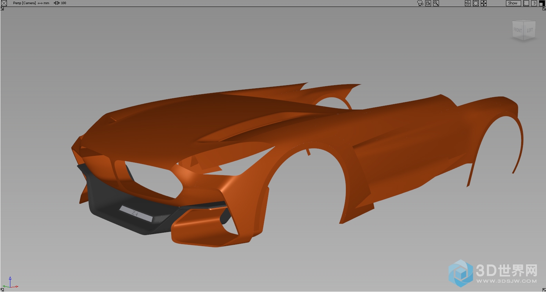Open the Show menu button
The image size is (546, 292).
coord(513,3)
